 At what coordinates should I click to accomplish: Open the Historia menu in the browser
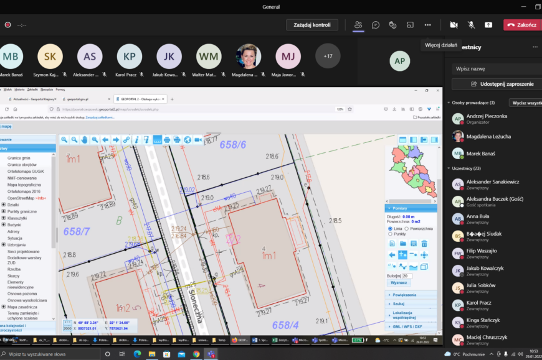point(19,90)
